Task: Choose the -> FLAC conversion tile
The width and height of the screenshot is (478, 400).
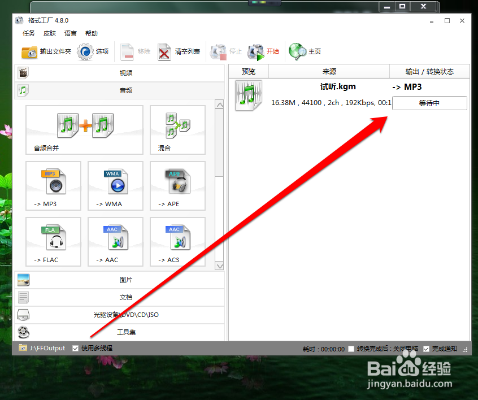Action: tap(53, 241)
